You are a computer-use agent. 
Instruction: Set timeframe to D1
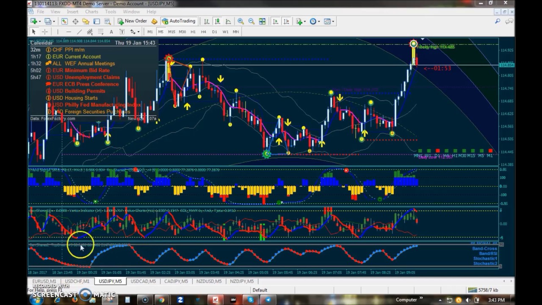click(214, 32)
